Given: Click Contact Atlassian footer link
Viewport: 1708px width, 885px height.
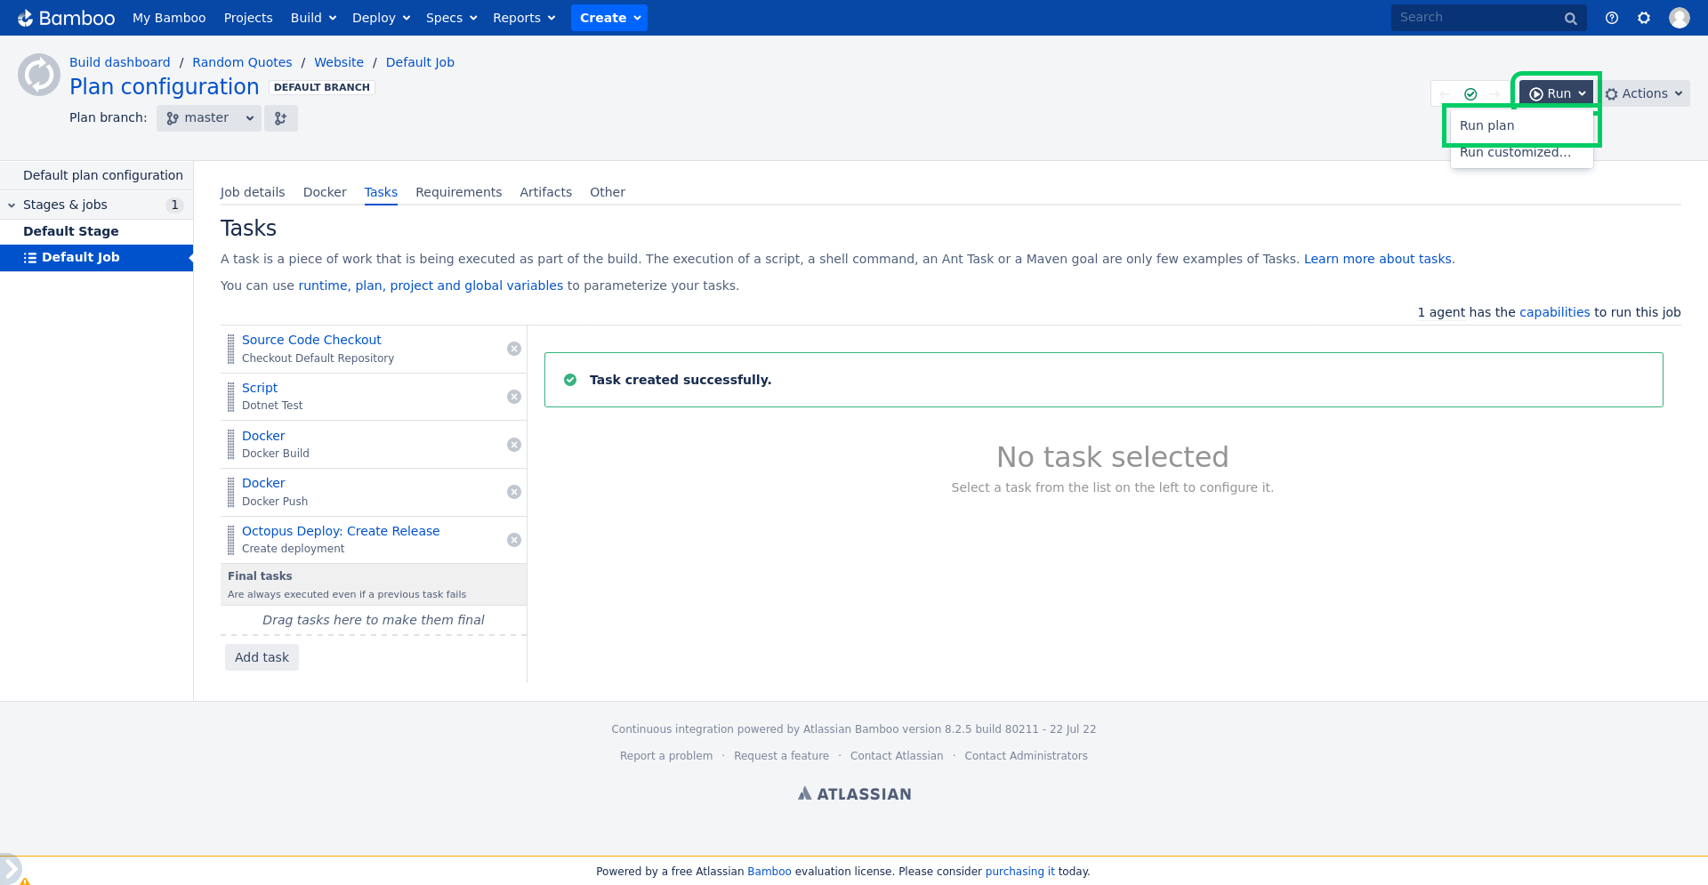Looking at the screenshot, I should click(897, 756).
